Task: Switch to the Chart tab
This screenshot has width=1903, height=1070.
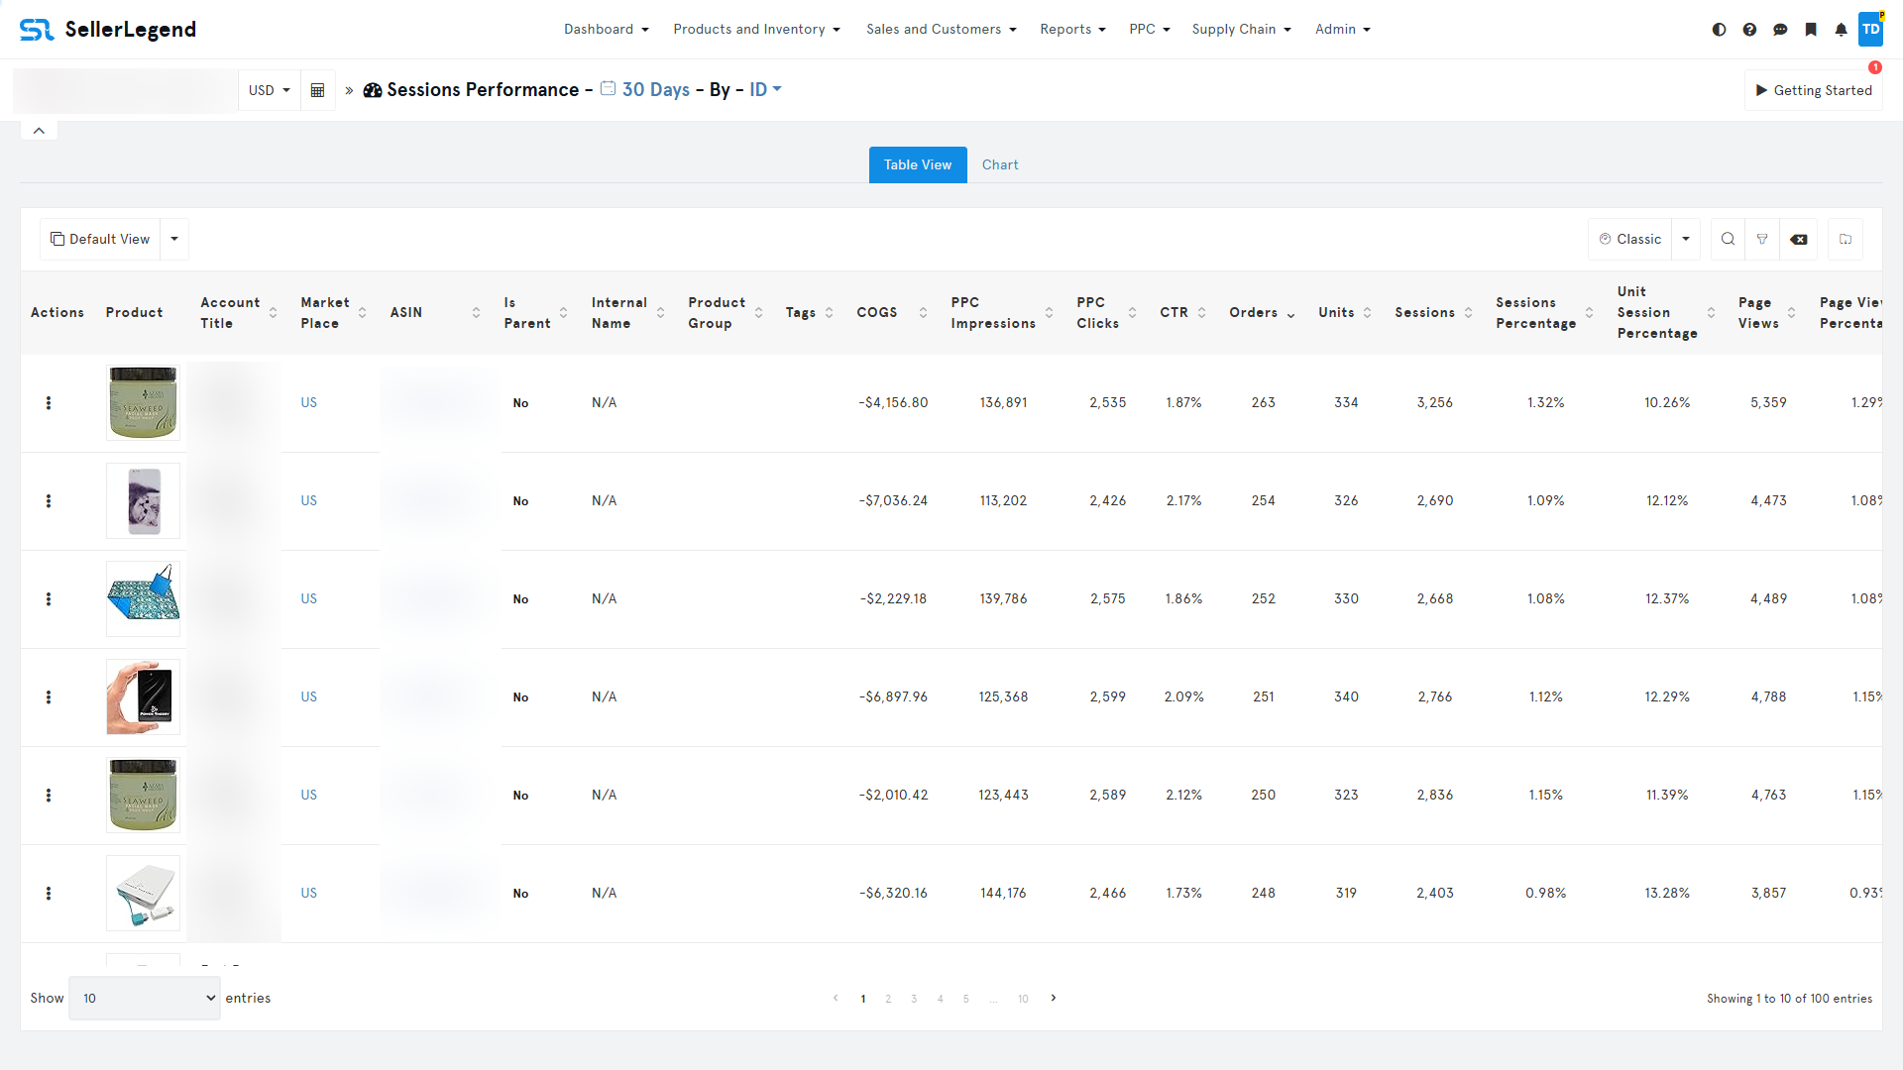Action: coord(1000,164)
